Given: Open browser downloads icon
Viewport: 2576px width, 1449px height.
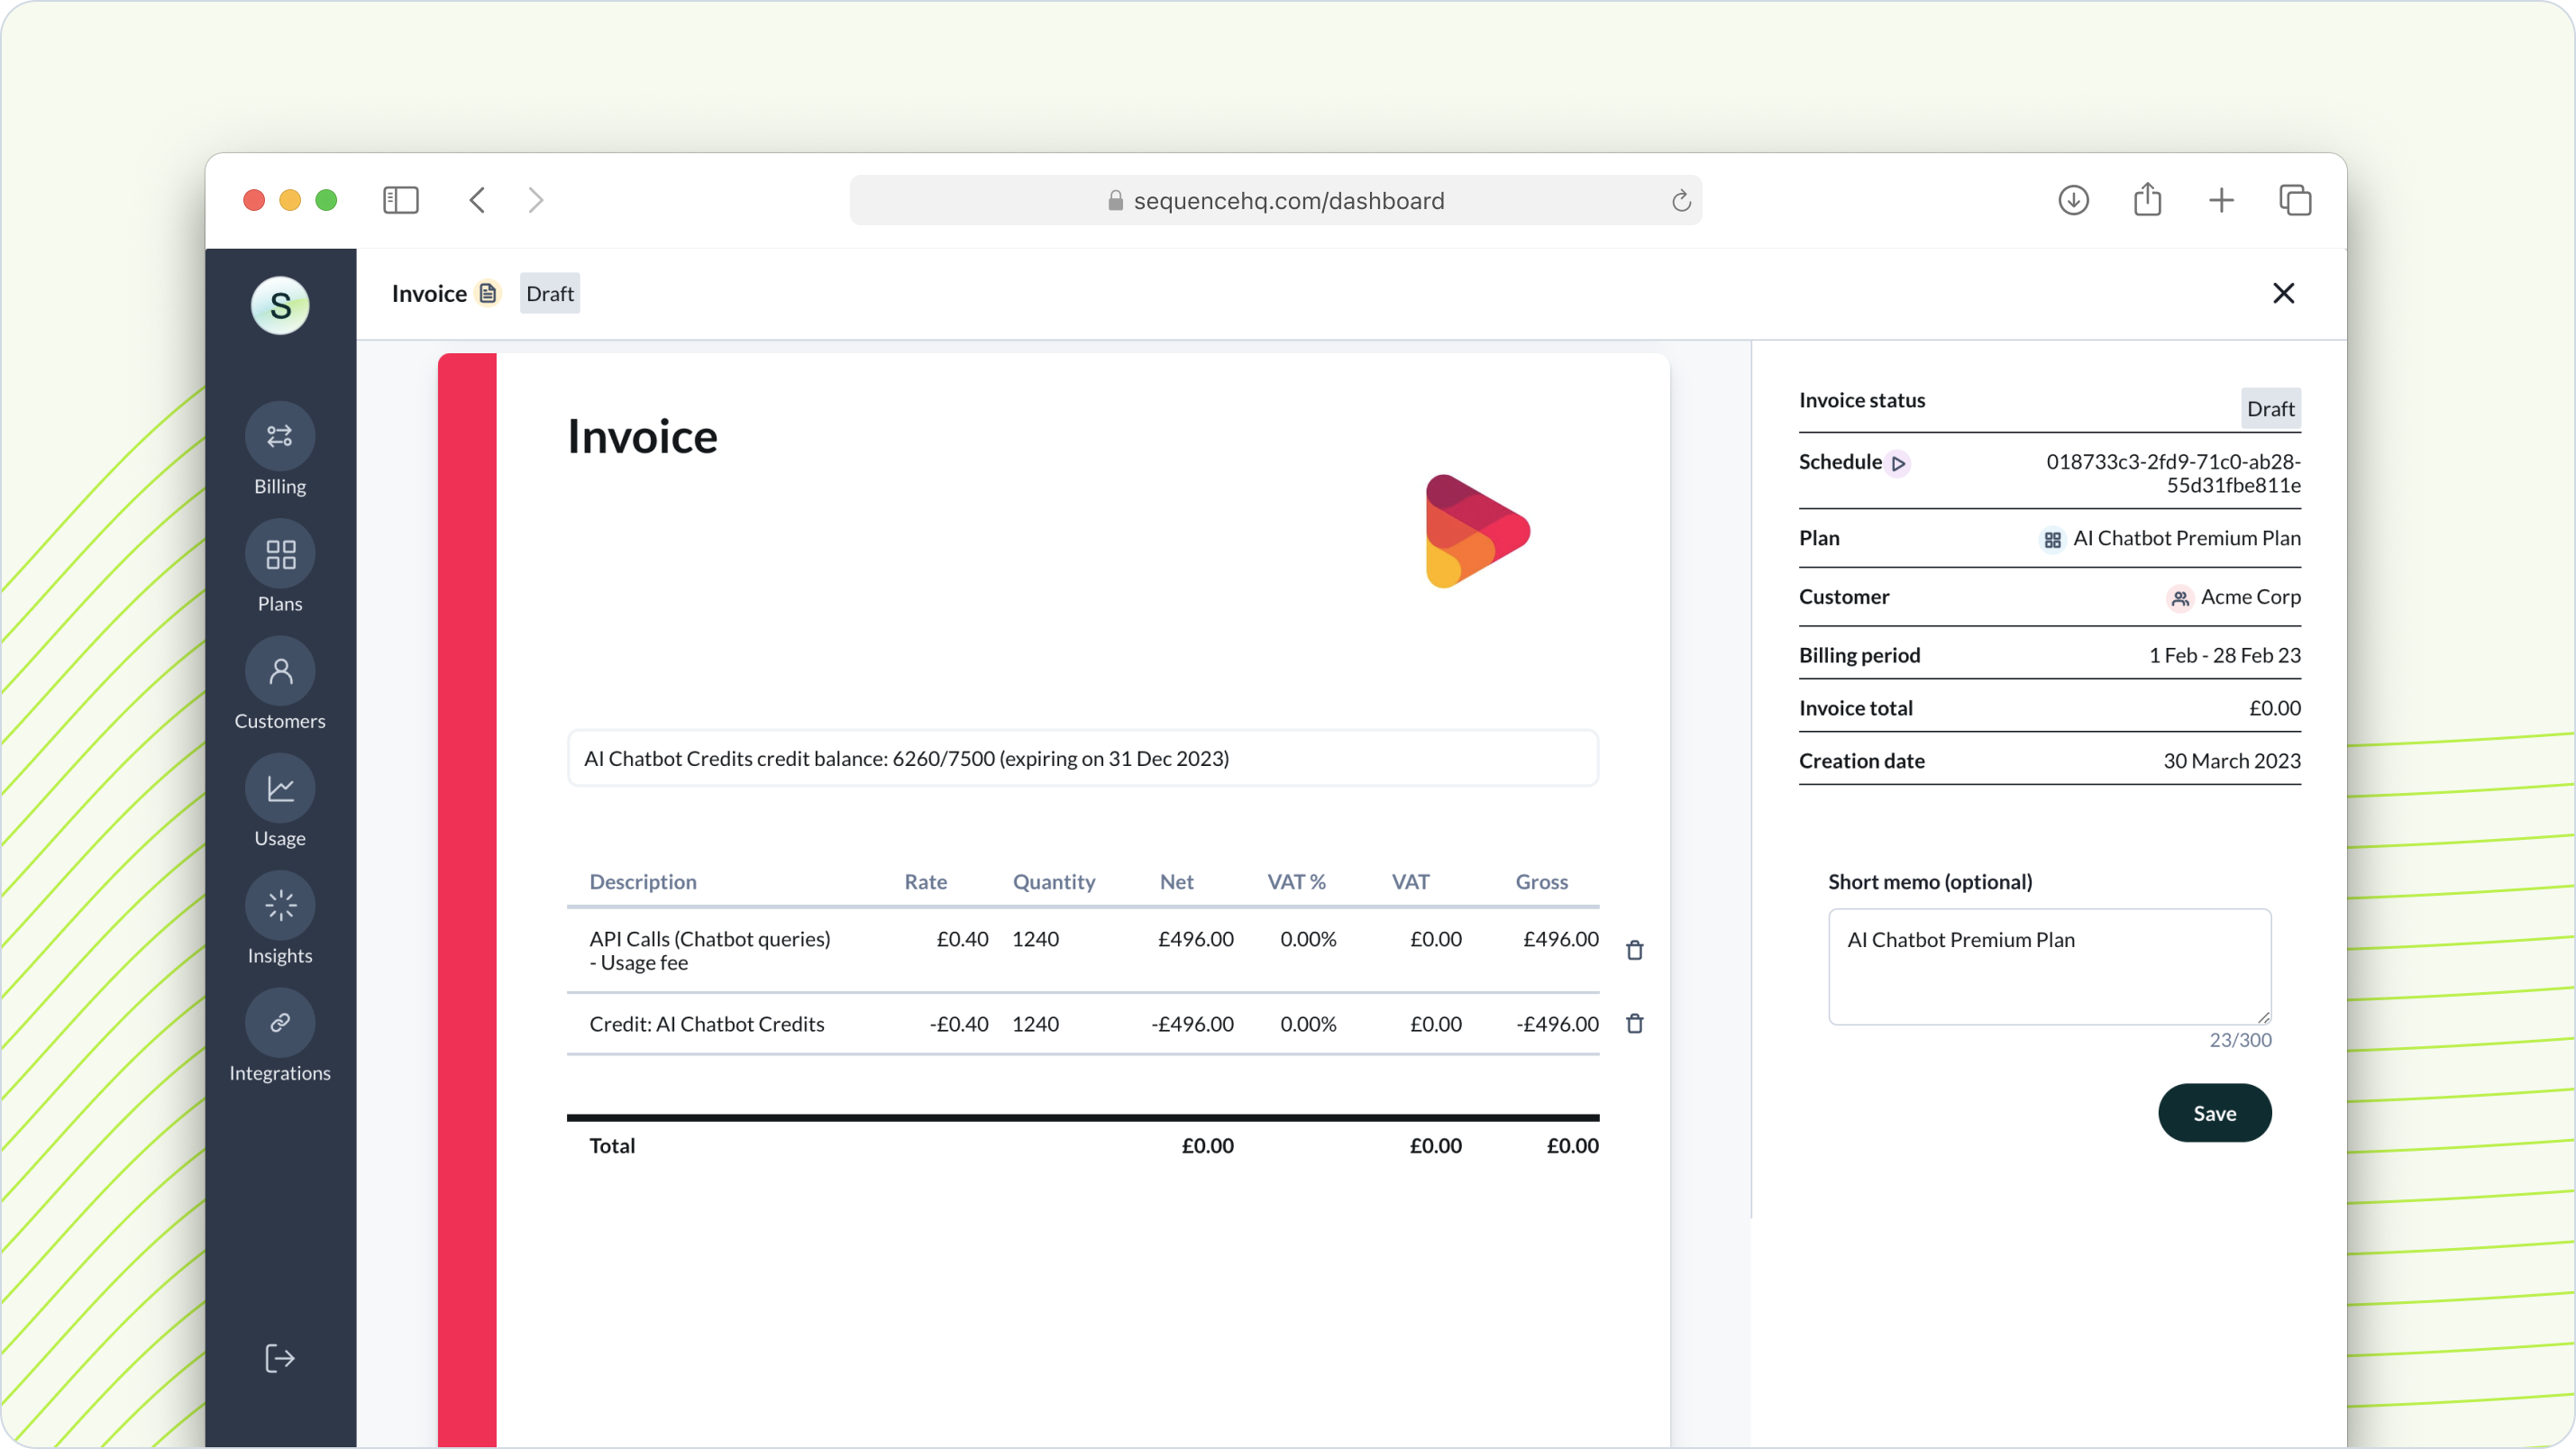Looking at the screenshot, I should [x=2073, y=200].
